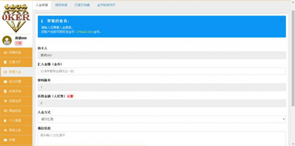Open 个人信息 sidebar item
The width and height of the screenshot is (295, 146).
[x=16, y=121]
